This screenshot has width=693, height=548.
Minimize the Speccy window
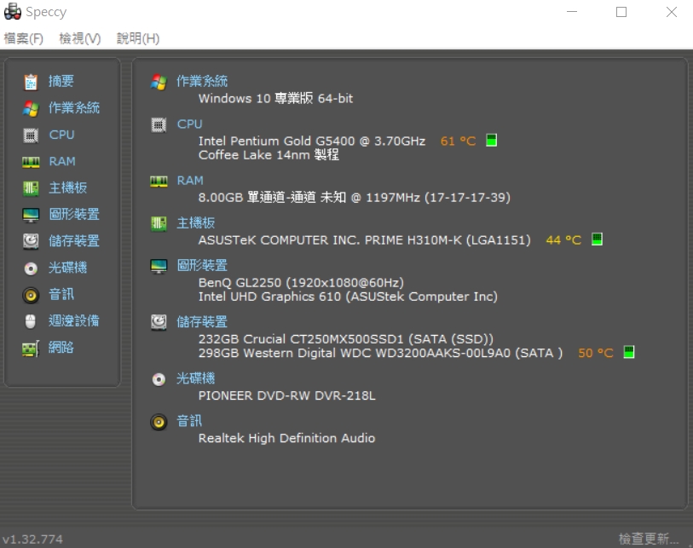[x=572, y=12]
